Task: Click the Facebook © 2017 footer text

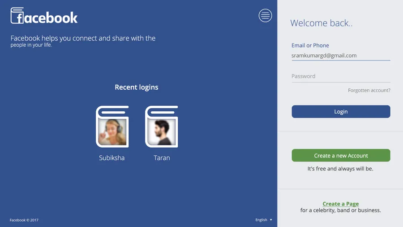Action: click(x=24, y=220)
